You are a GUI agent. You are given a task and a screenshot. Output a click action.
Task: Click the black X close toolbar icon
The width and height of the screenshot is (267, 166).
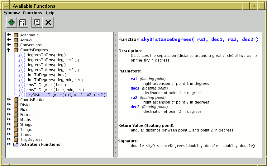48,22
